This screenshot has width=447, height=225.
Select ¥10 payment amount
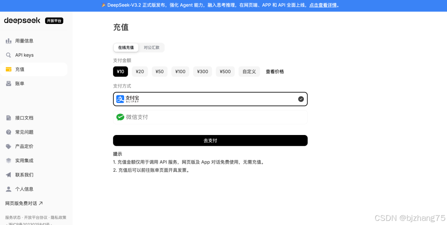point(120,71)
